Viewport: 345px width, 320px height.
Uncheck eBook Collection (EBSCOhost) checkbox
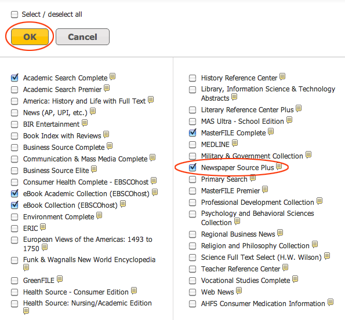point(14,205)
